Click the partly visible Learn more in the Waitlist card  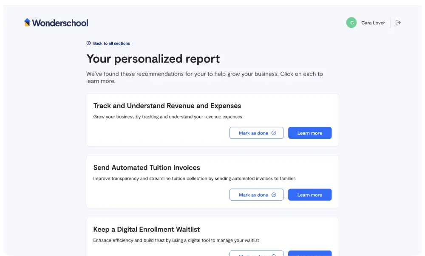coord(309,254)
